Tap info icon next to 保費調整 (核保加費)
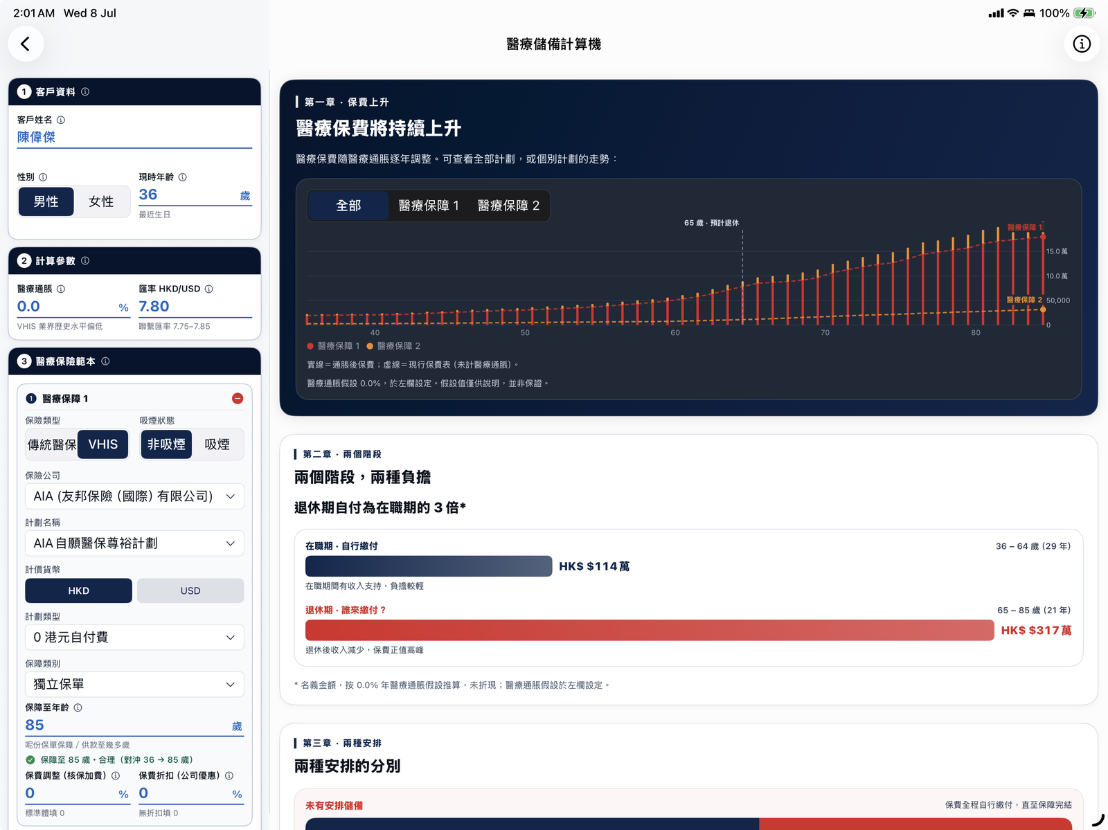The height and width of the screenshot is (830, 1108). [x=116, y=776]
